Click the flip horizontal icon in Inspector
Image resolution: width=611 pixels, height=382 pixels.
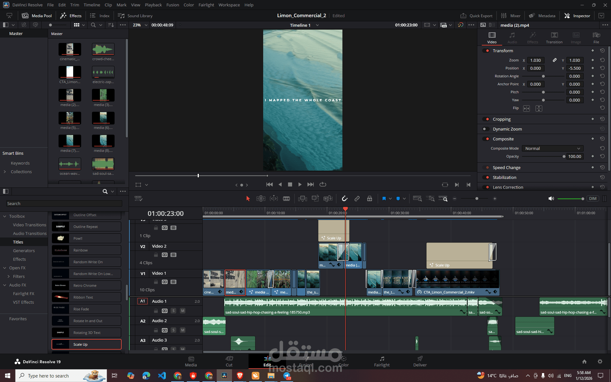click(526, 109)
